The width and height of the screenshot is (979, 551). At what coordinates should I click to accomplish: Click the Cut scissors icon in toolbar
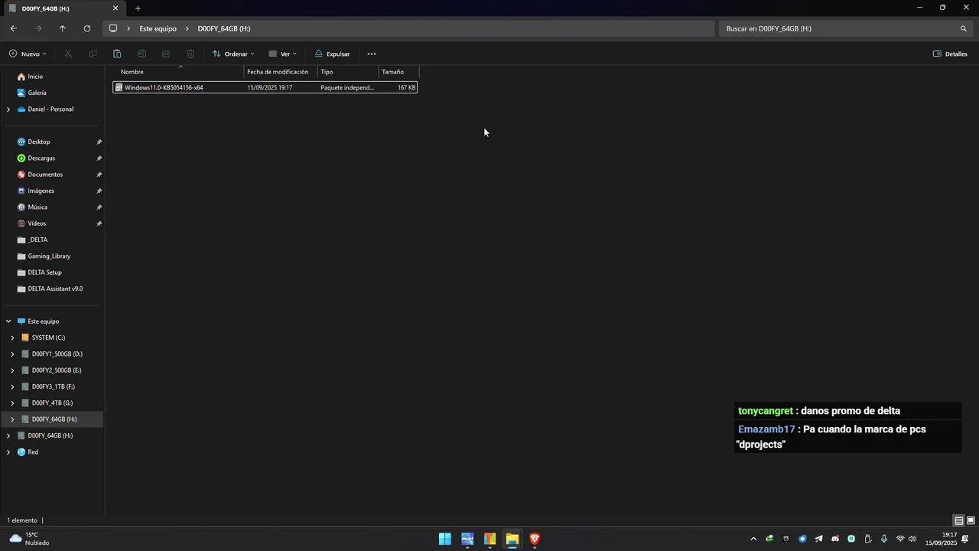coord(68,54)
